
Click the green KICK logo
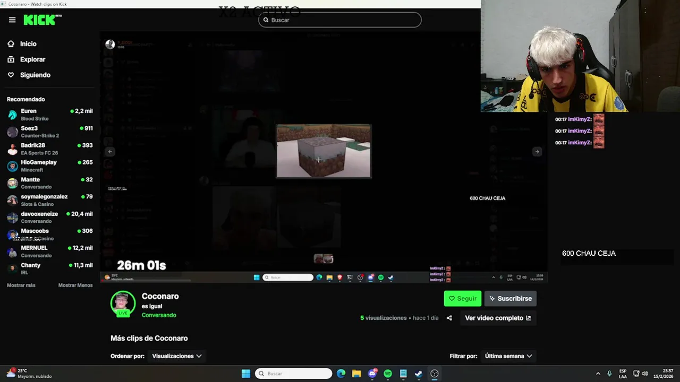coord(42,20)
